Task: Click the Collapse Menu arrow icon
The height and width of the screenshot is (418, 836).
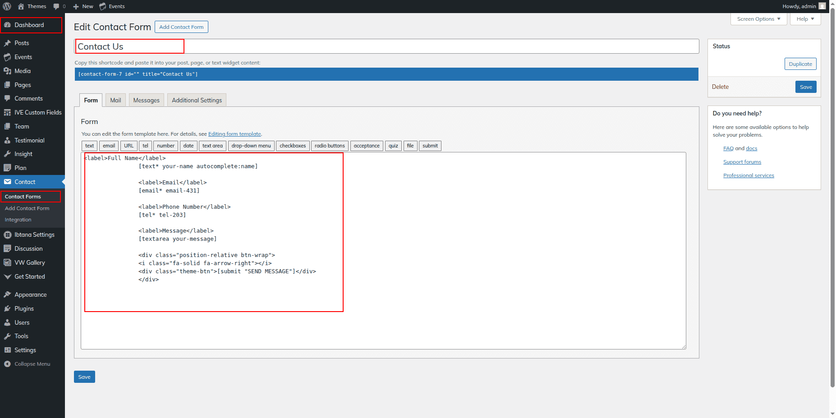Action: coord(7,364)
